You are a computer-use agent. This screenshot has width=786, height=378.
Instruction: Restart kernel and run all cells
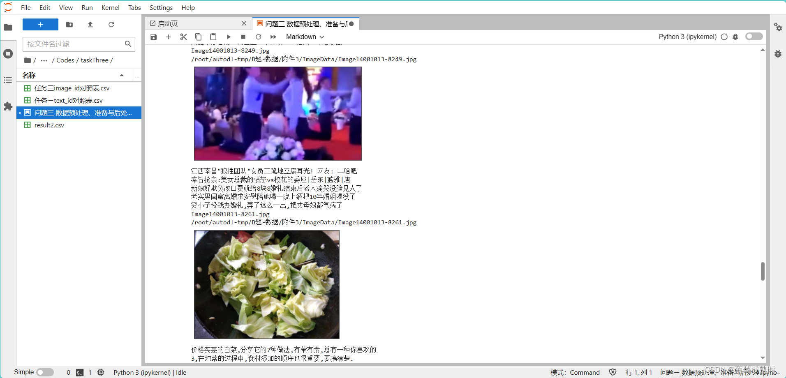pos(273,37)
